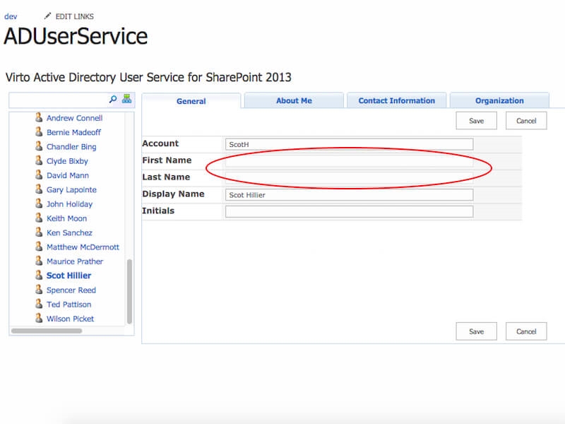Click the user list vertical scrollbar
This screenshot has height=424, width=565.
129,291
